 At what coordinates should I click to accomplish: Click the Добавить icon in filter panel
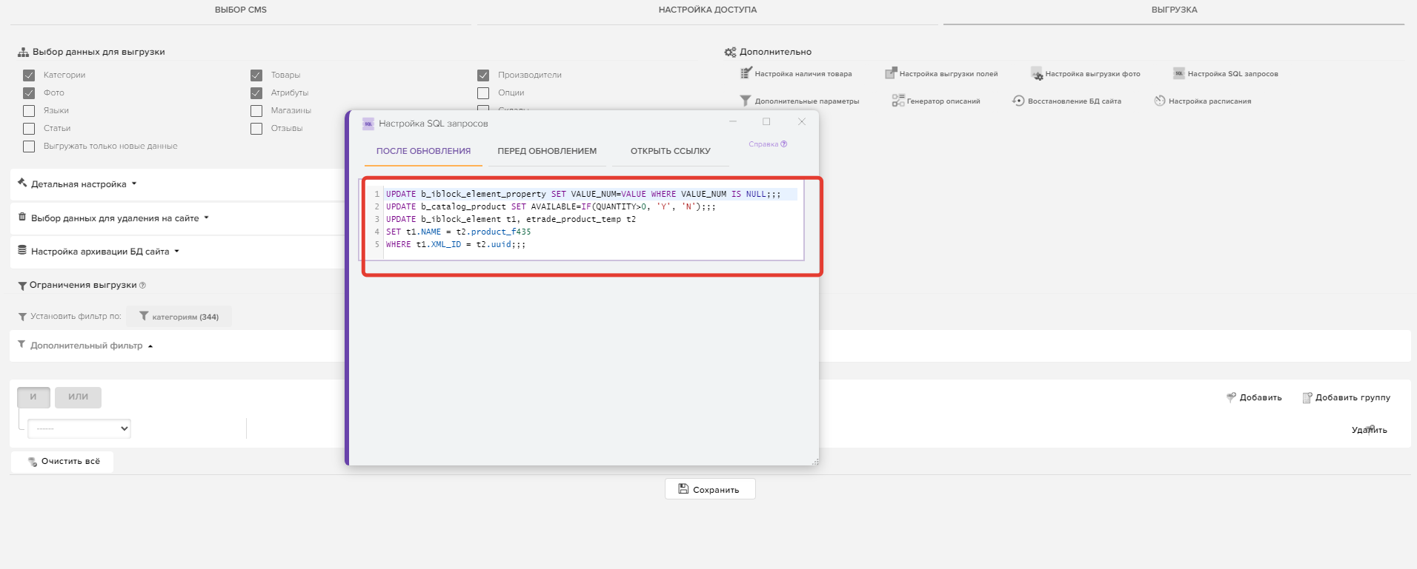point(1231,397)
